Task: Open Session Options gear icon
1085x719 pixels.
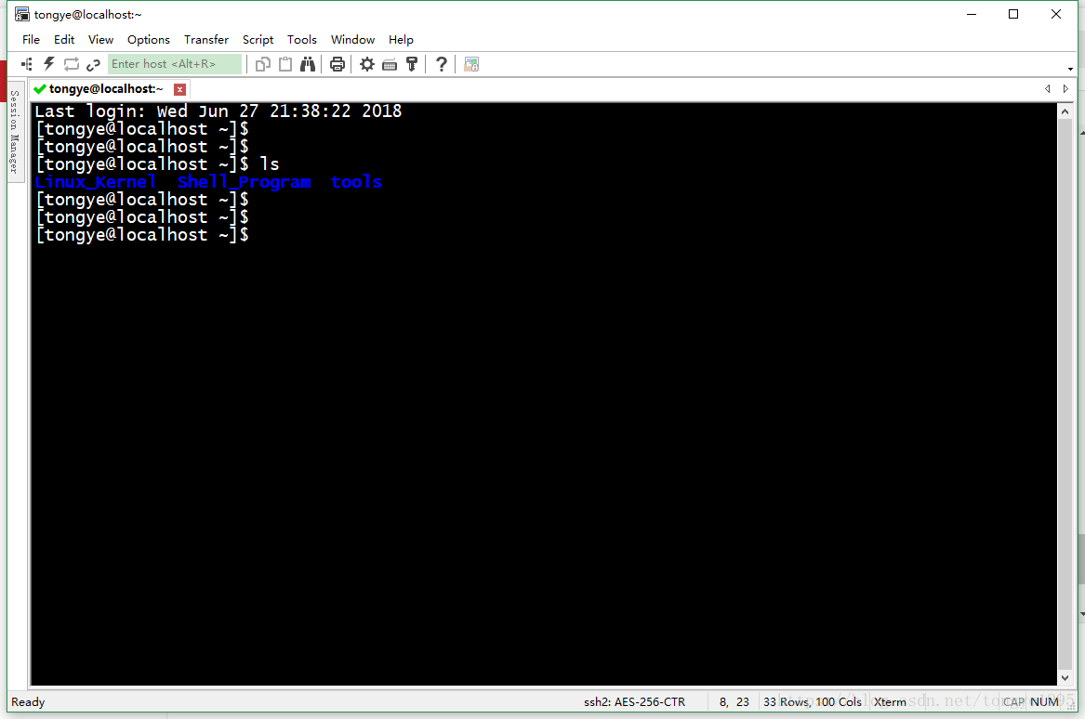Action: click(x=367, y=64)
